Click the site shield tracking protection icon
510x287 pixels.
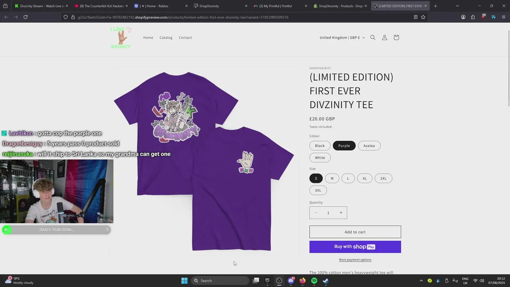click(x=66, y=17)
